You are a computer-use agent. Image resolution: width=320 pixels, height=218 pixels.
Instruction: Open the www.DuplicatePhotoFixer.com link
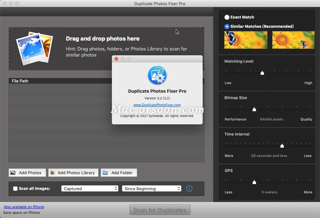click(157, 105)
